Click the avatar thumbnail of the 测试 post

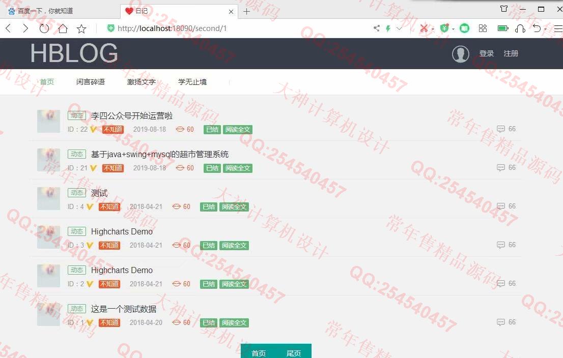48,198
